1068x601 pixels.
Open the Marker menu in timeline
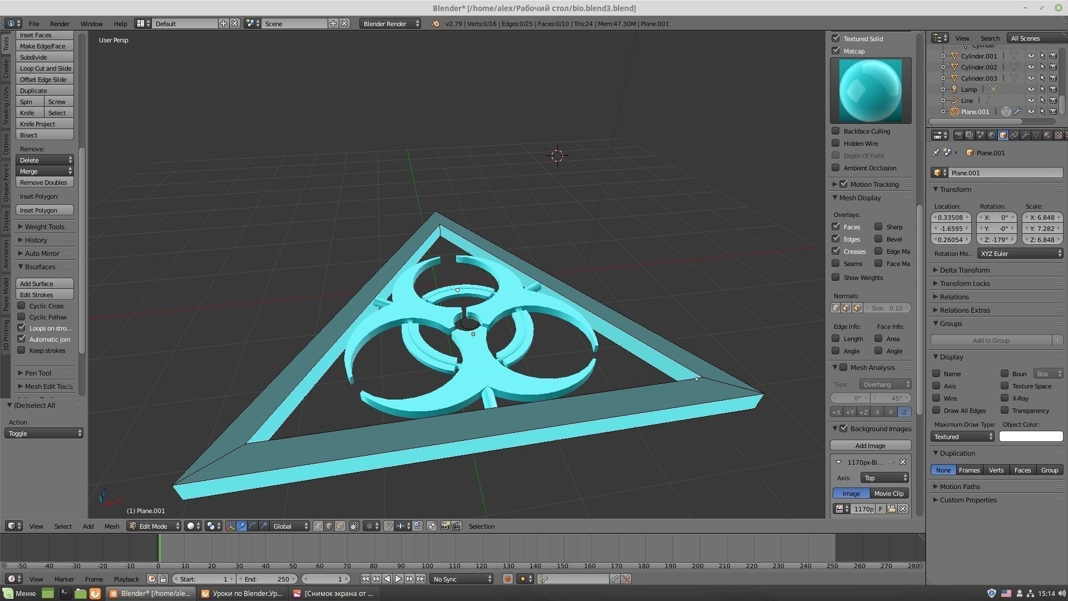coord(64,579)
